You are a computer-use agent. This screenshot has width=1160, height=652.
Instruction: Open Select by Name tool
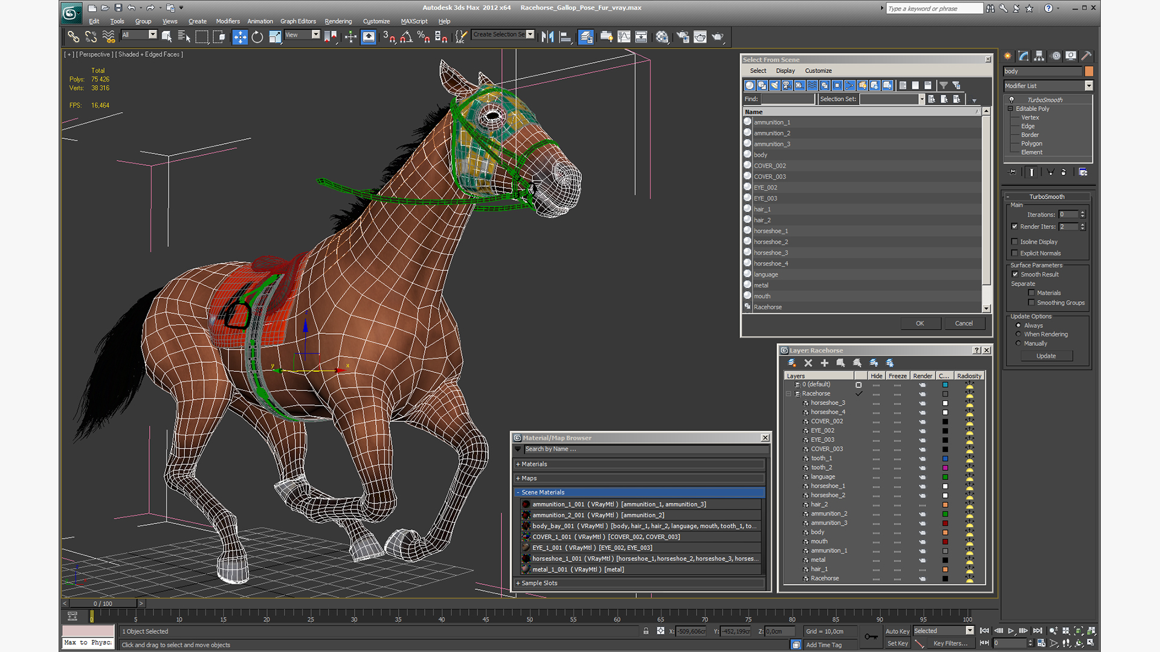[x=184, y=37]
